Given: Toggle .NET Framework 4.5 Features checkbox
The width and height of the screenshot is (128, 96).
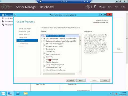Looking at the screenshot, I should tap(45, 38).
